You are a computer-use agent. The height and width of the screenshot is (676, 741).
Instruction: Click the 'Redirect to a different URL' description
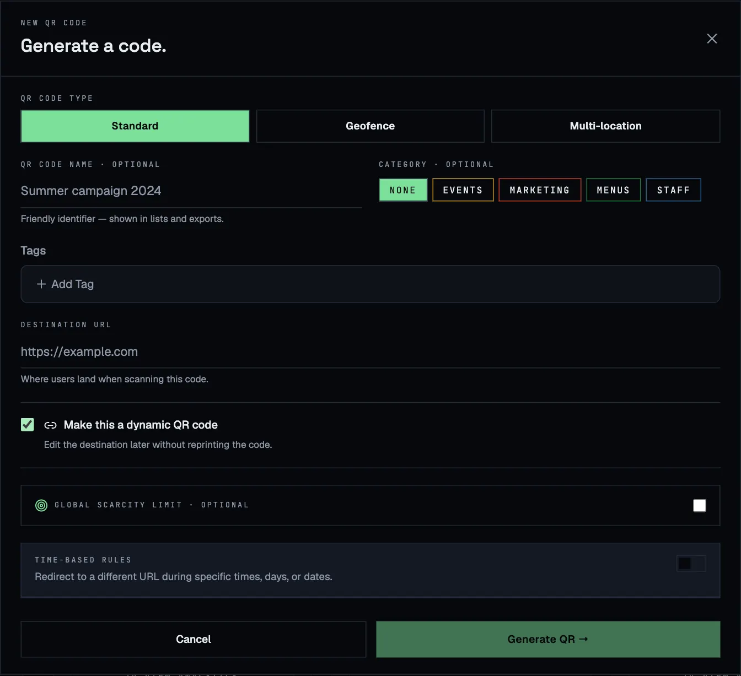184,577
